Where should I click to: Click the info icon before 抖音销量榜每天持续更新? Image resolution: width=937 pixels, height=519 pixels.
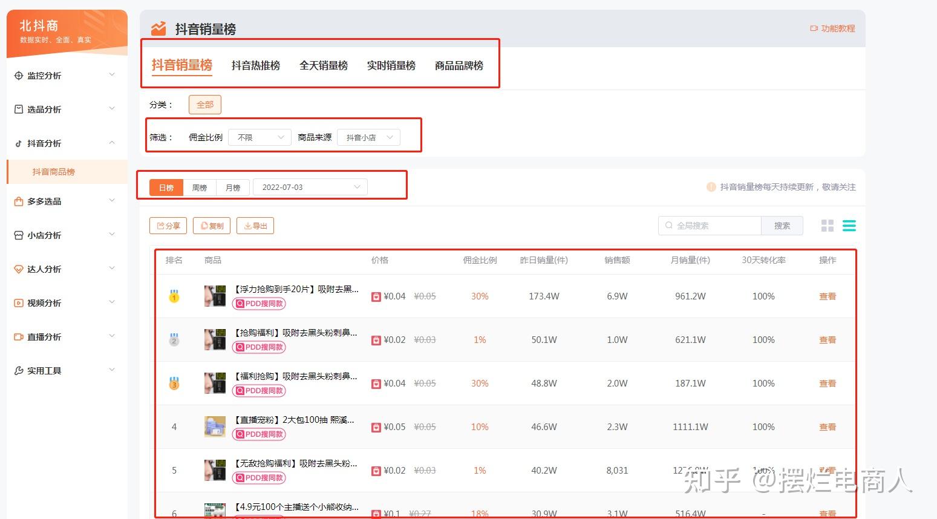711,187
